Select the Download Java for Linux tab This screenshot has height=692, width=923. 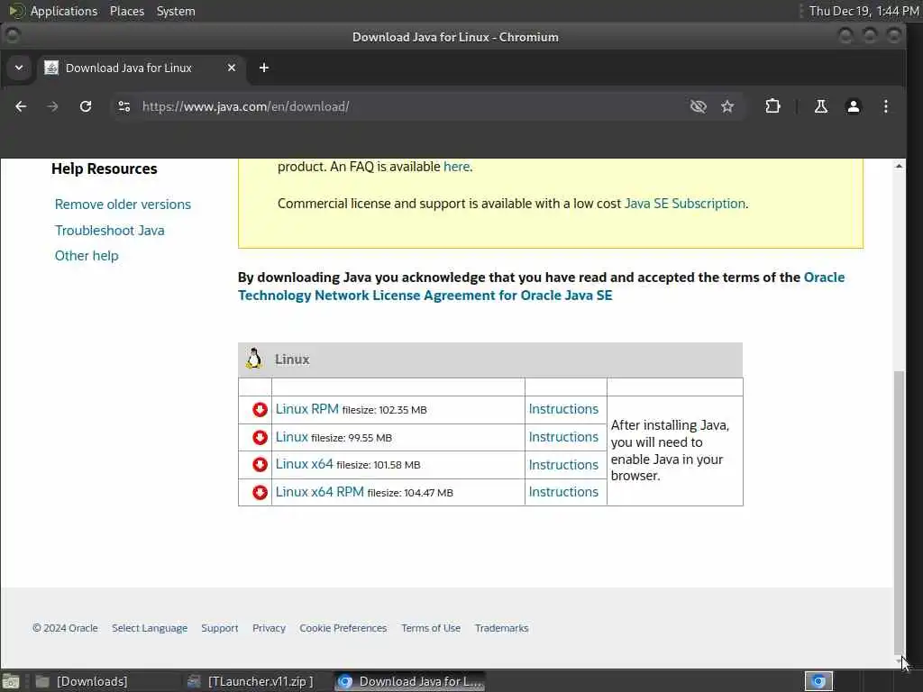tap(140, 68)
